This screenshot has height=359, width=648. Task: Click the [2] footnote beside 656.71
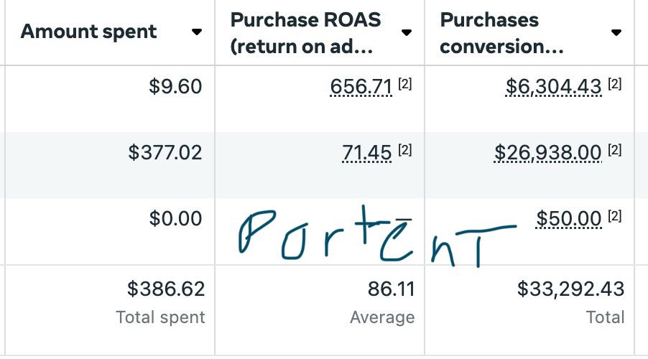tap(405, 85)
